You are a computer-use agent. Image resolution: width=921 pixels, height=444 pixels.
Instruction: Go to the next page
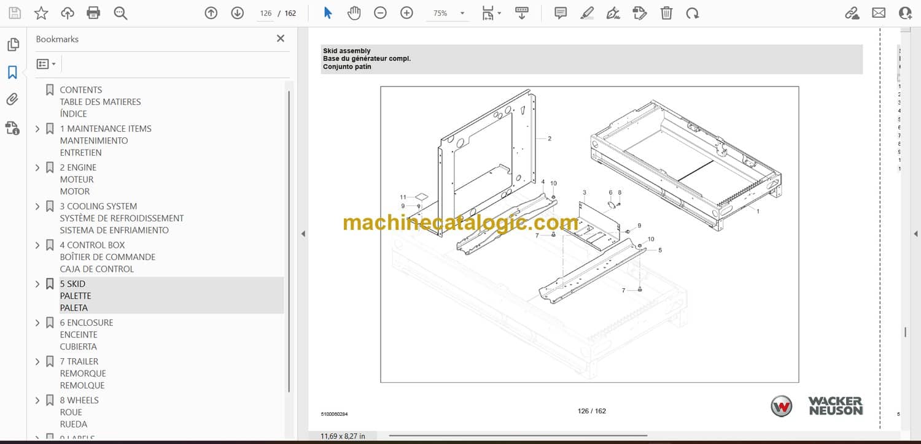(x=238, y=13)
